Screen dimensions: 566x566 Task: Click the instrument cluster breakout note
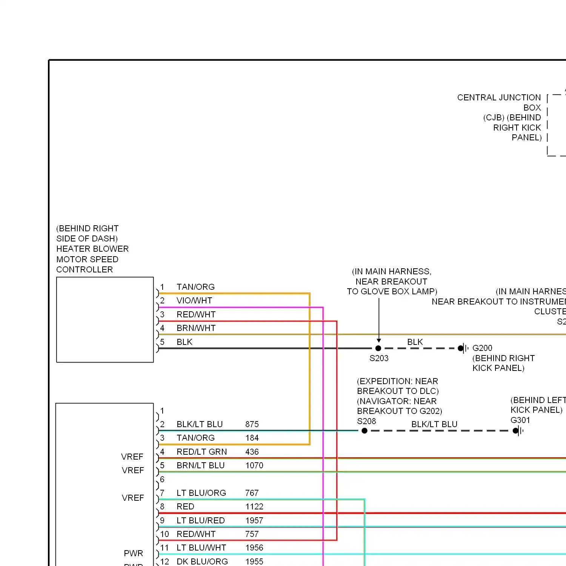499,301
